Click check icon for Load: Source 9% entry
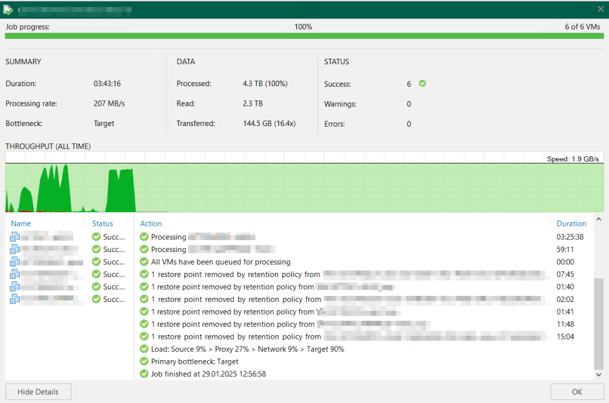This screenshot has width=609, height=403. click(x=144, y=349)
